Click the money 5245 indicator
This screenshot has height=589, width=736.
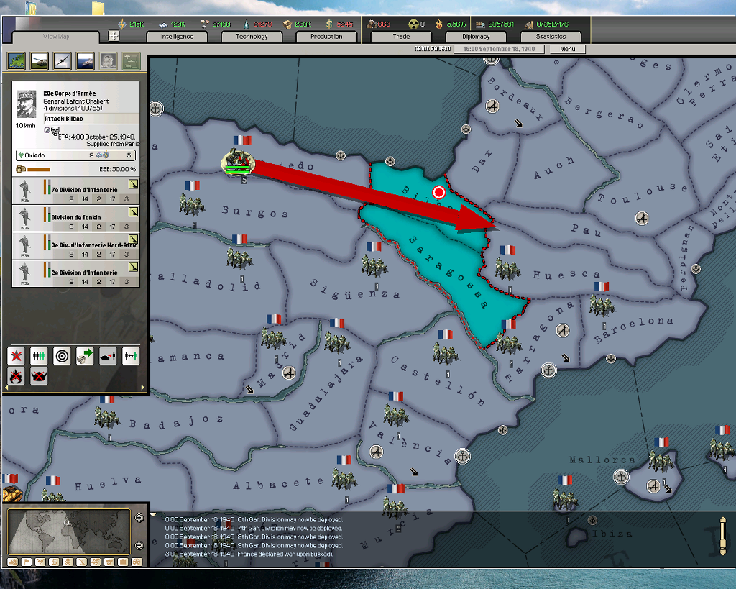(x=339, y=24)
